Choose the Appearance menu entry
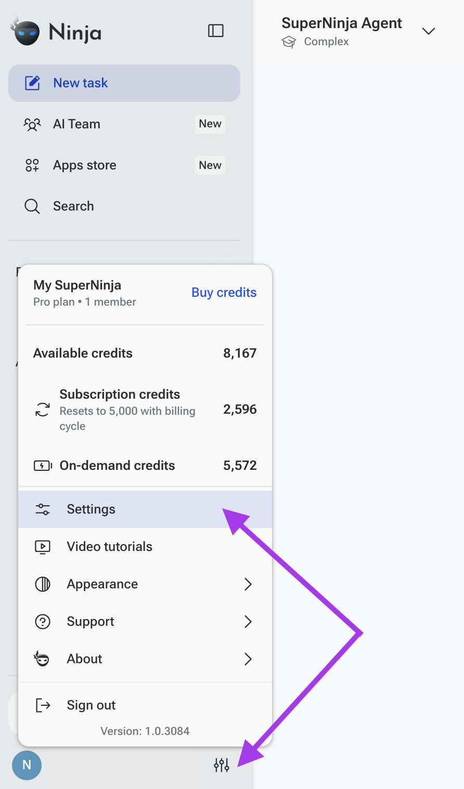The width and height of the screenshot is (464, 789). pos(145,584)
